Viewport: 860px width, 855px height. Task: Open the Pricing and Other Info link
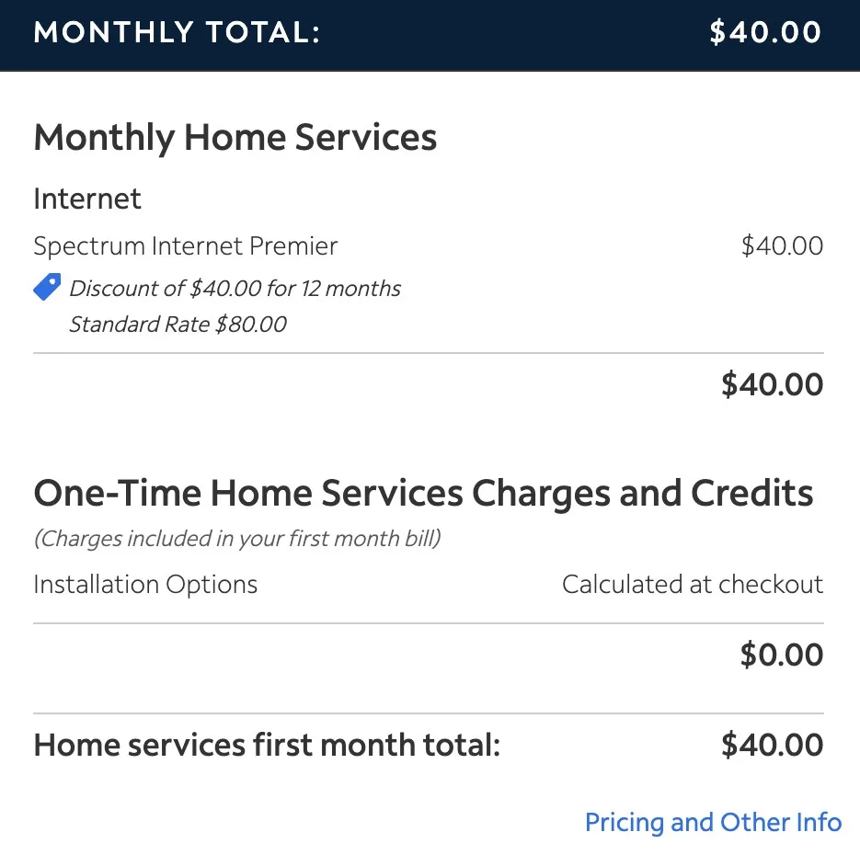pos(713,822)
